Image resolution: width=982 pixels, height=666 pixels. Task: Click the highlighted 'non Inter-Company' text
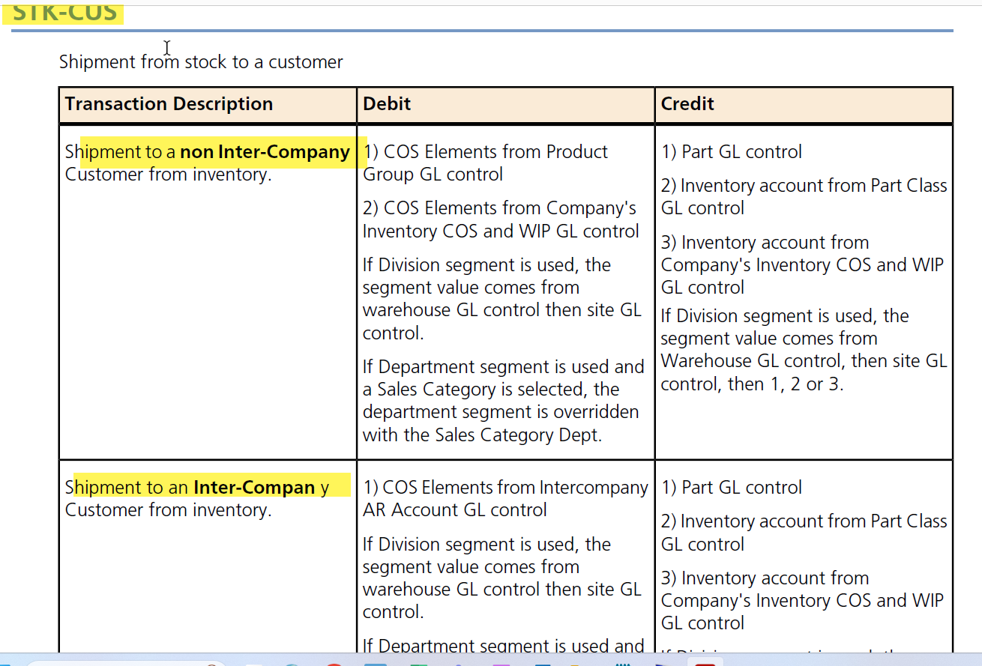265,152
